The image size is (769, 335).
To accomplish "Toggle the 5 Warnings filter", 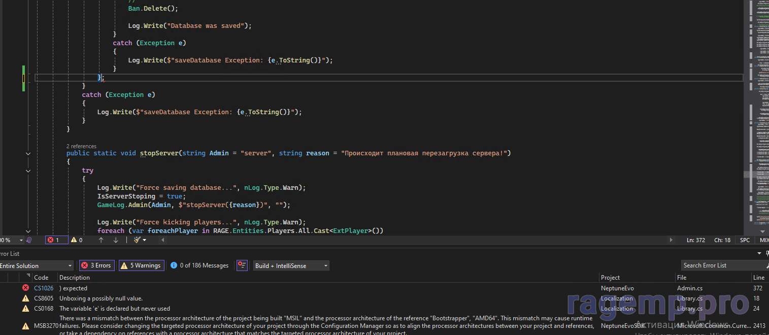I will coord(141,265).
